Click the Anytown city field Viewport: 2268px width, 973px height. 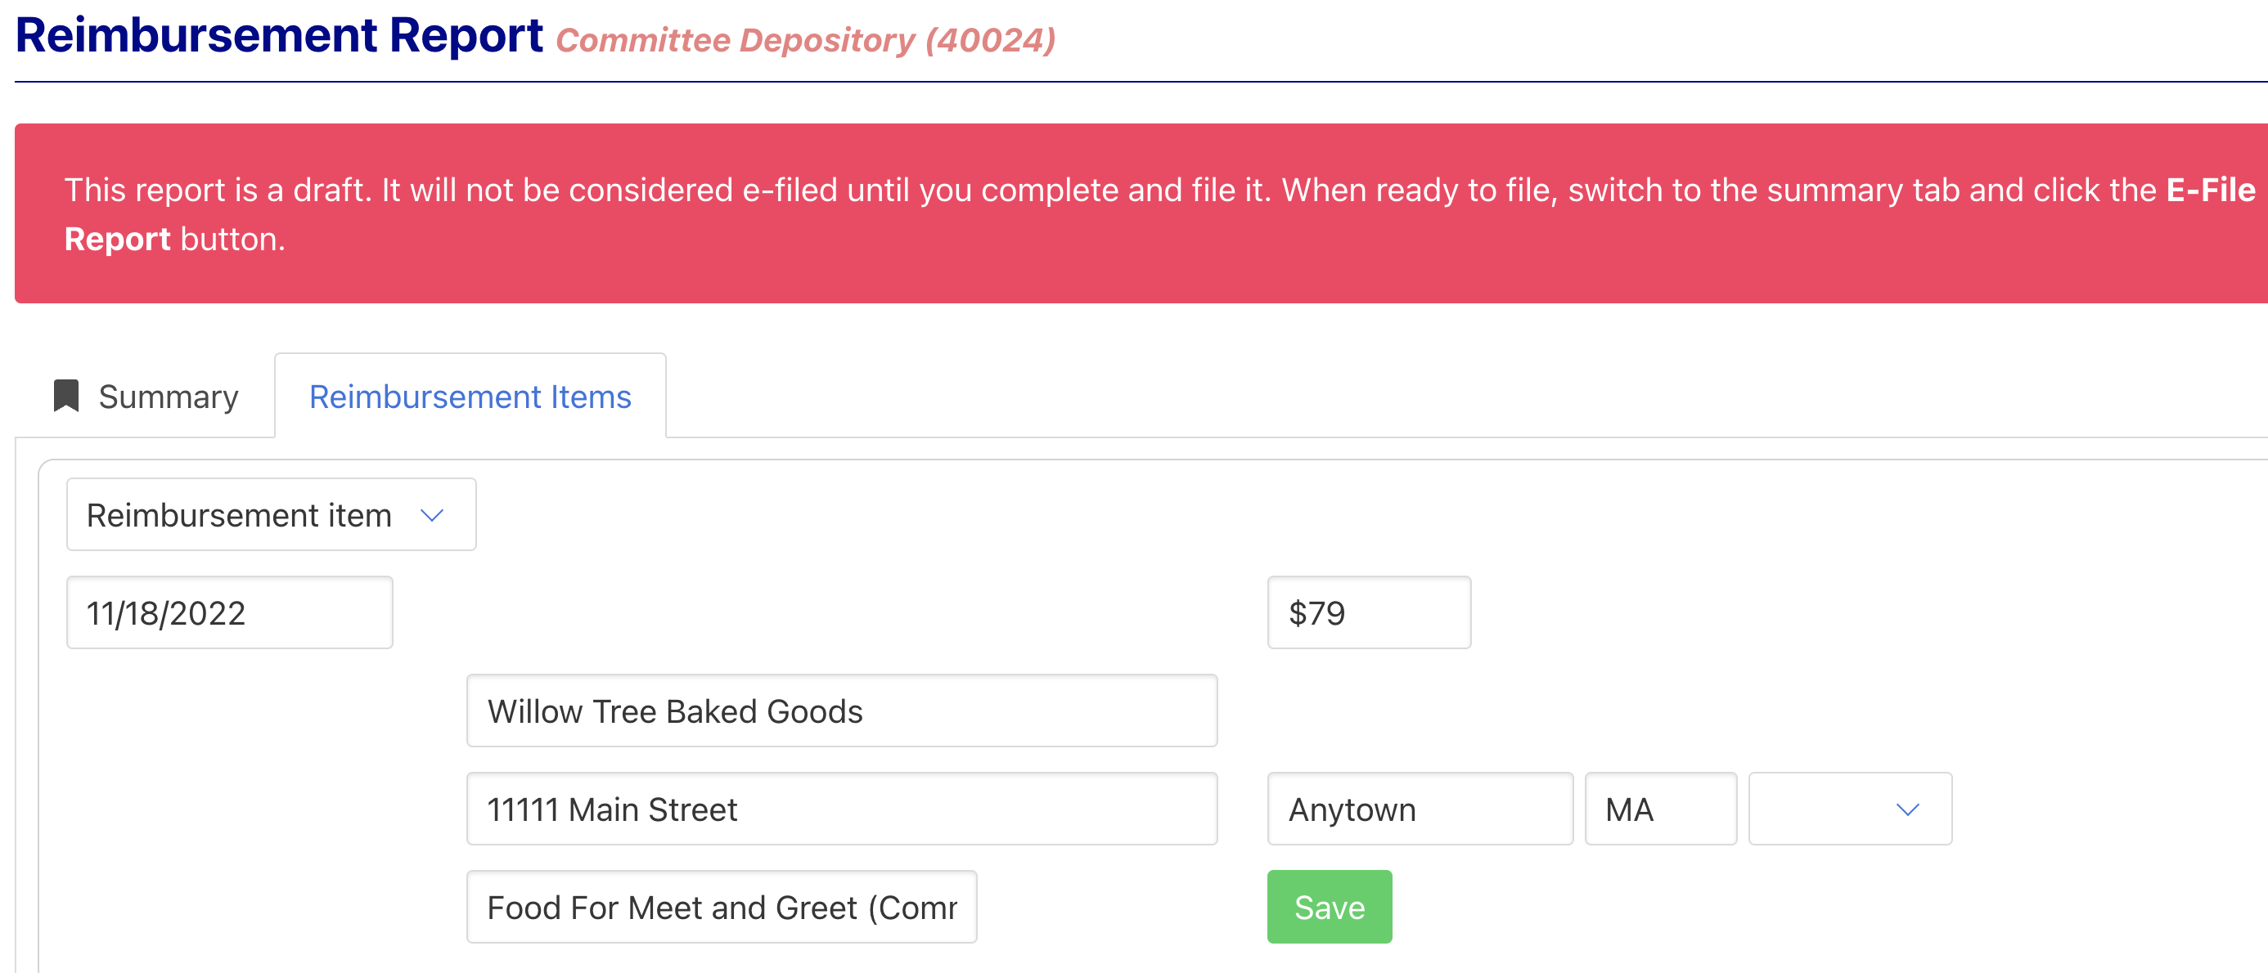point(1420,809)
